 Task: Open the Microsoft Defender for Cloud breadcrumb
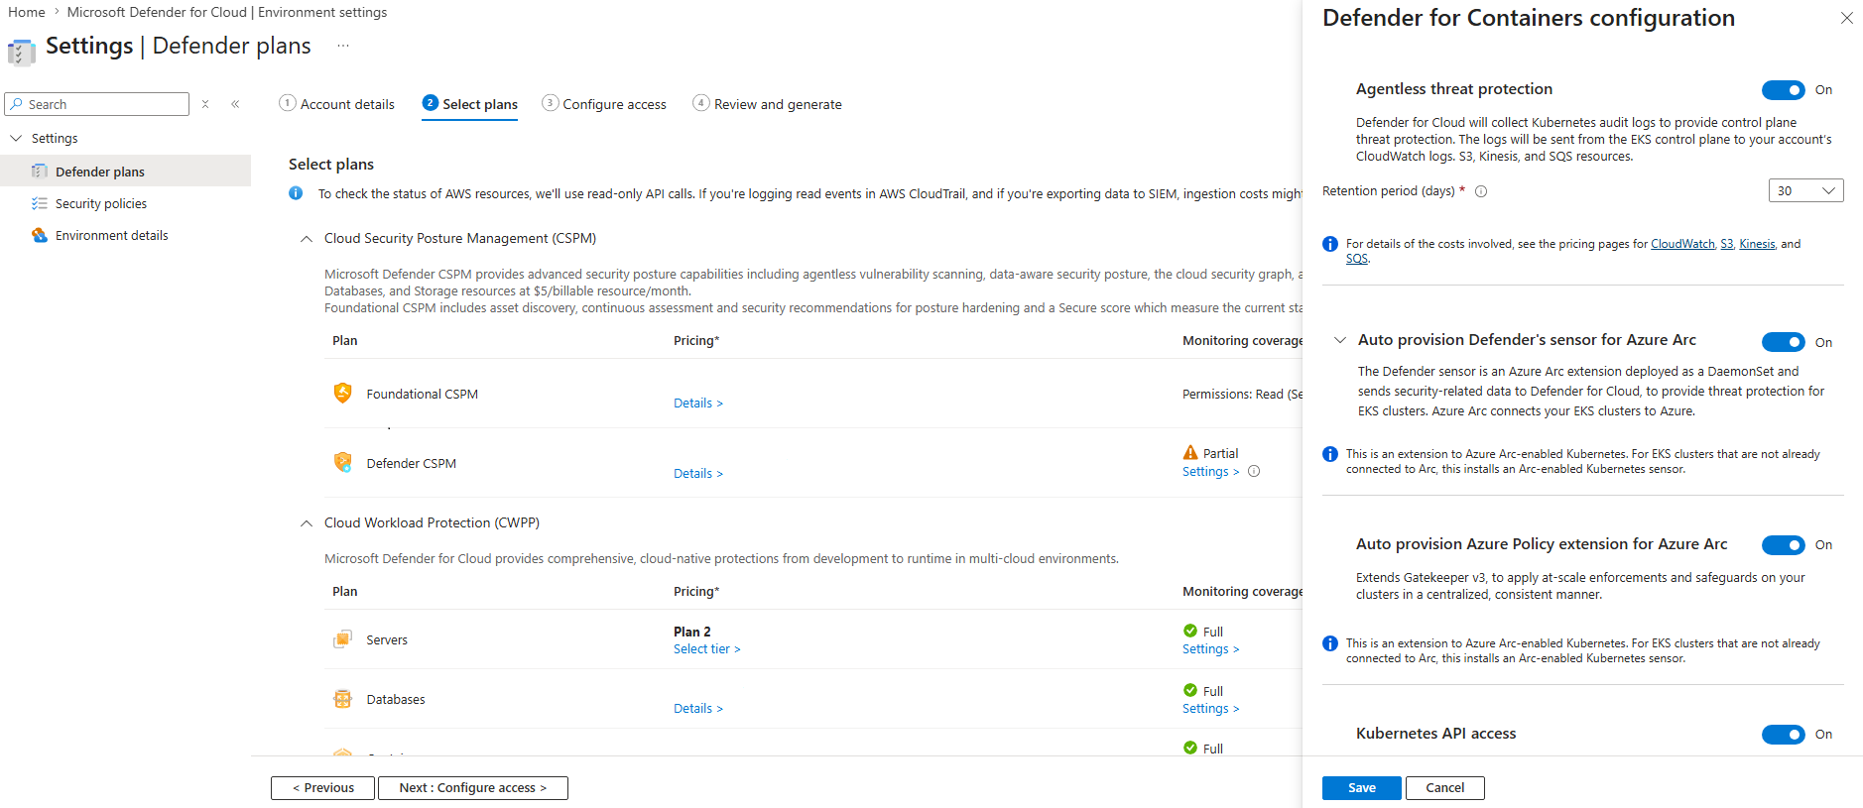227,13
